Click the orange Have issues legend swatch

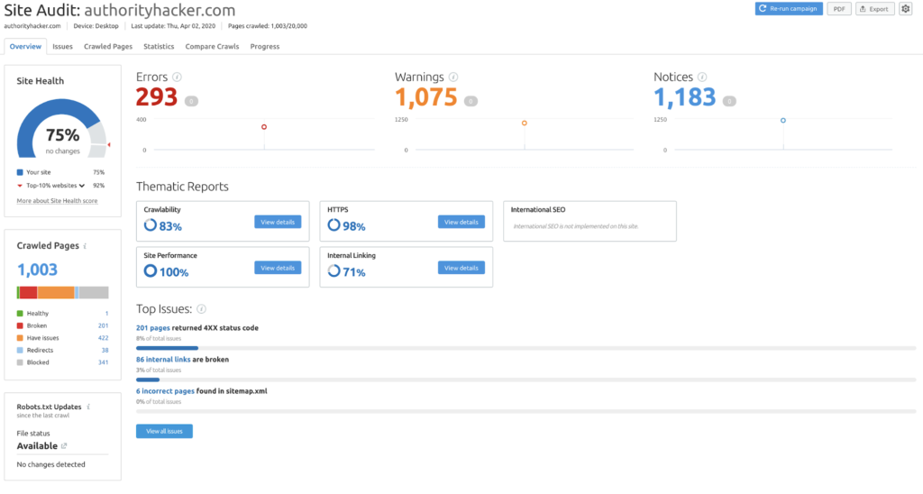(20, 338)
